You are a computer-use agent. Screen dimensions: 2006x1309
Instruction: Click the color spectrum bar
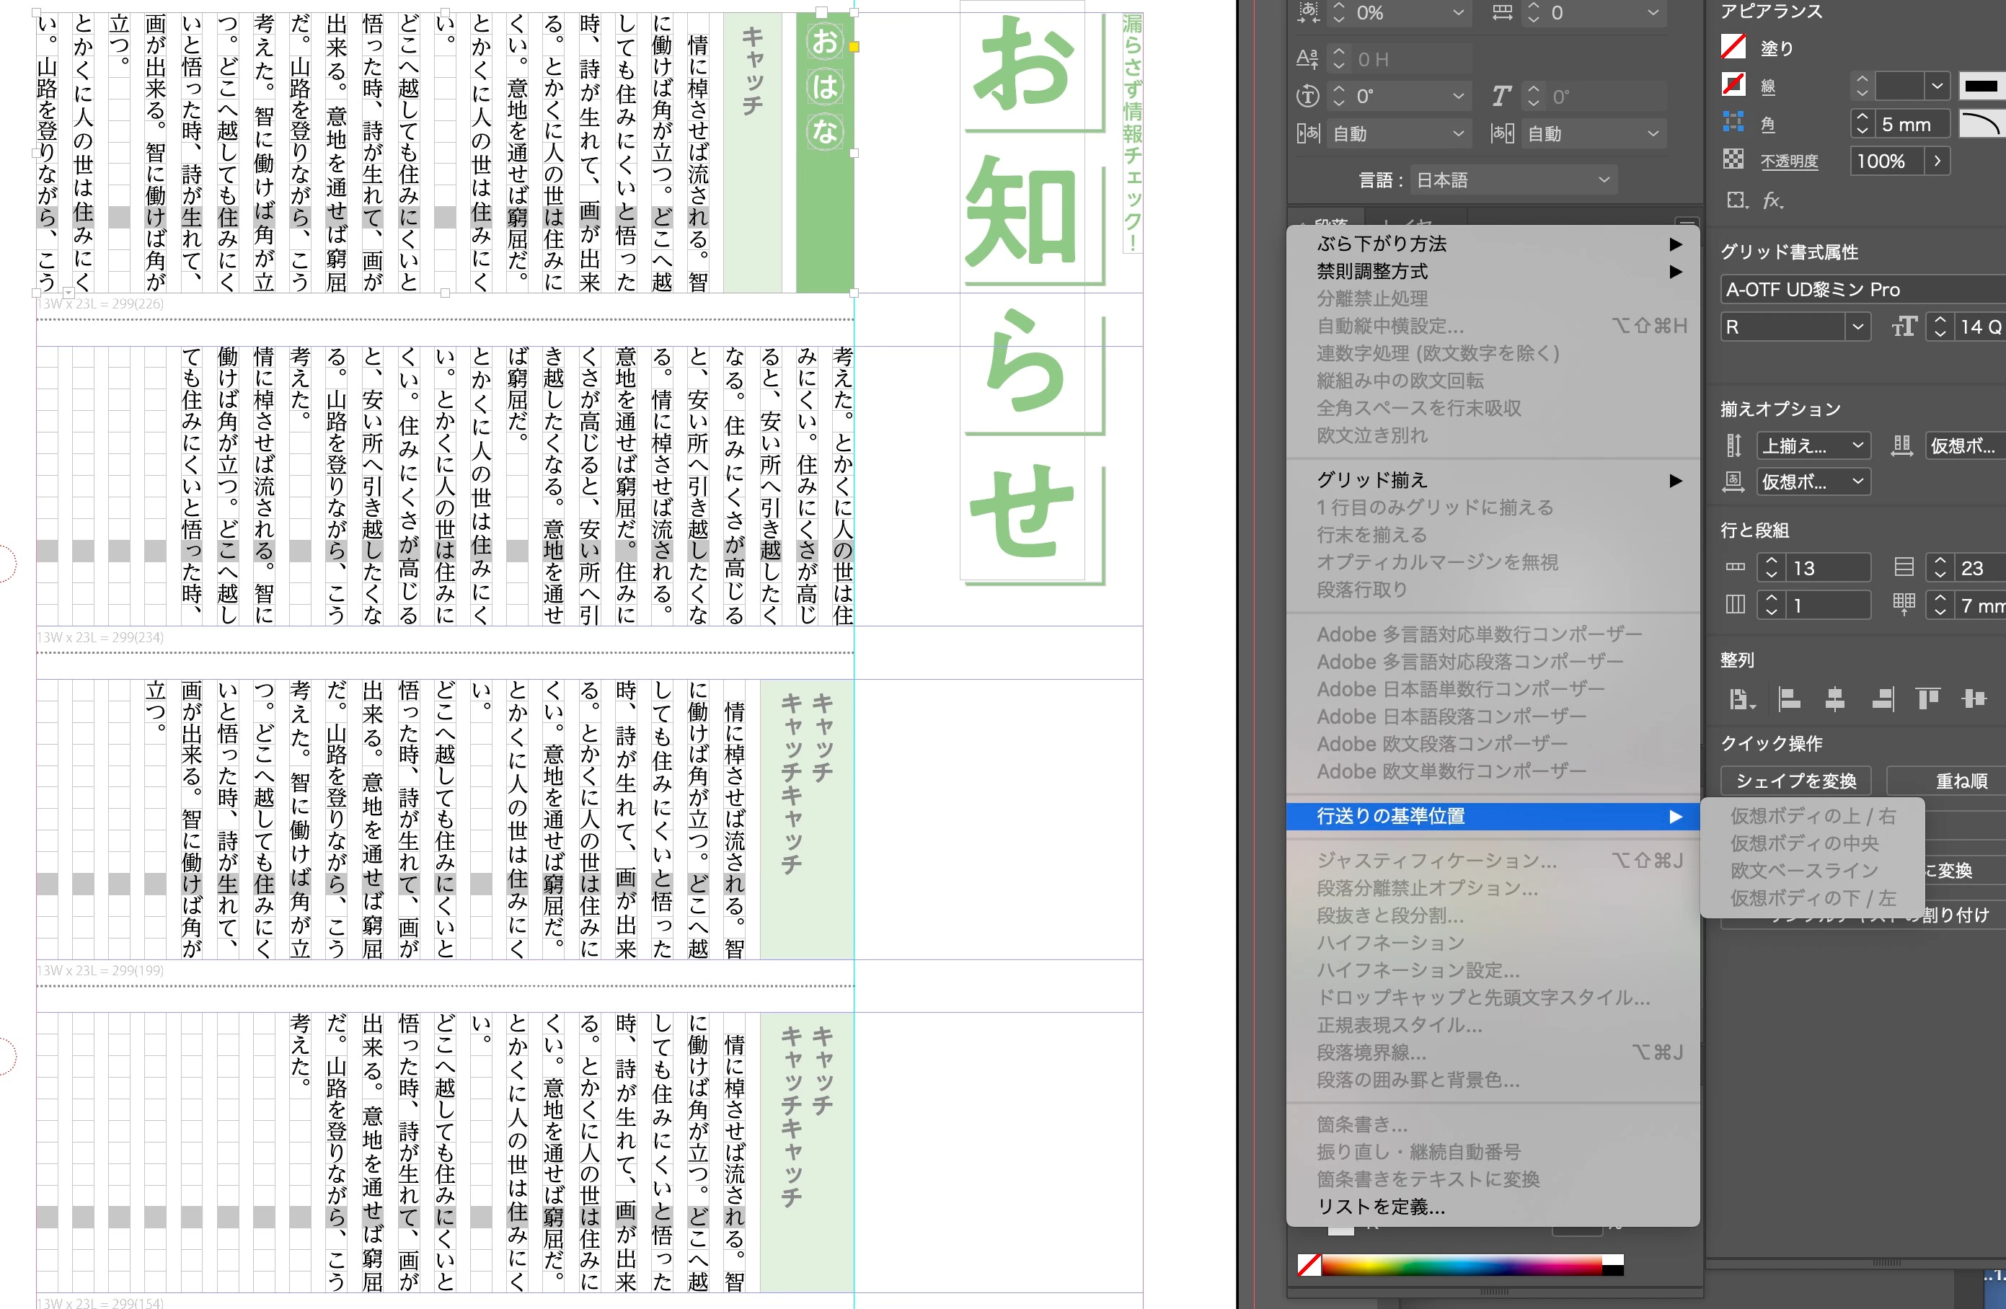(1462, 1264)
